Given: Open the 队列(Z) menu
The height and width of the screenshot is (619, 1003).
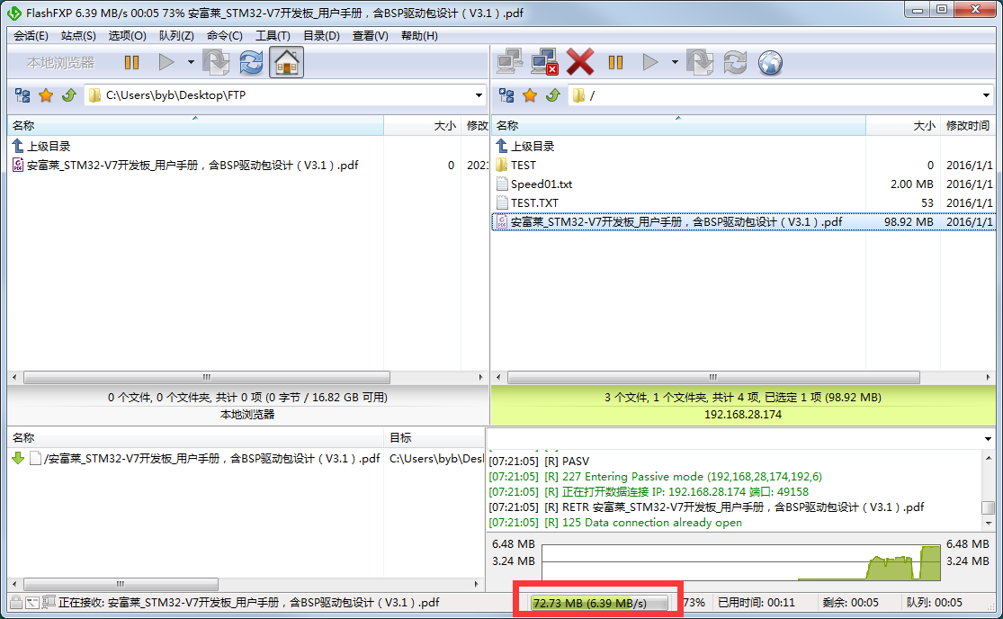Looking at the screenshot, I should click(176, 36).
